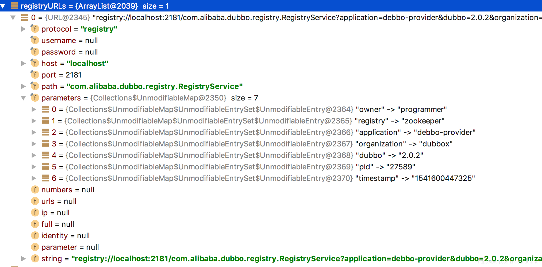Click the entry icon of parameter 0
542x267 pixels.
(45, 109)
